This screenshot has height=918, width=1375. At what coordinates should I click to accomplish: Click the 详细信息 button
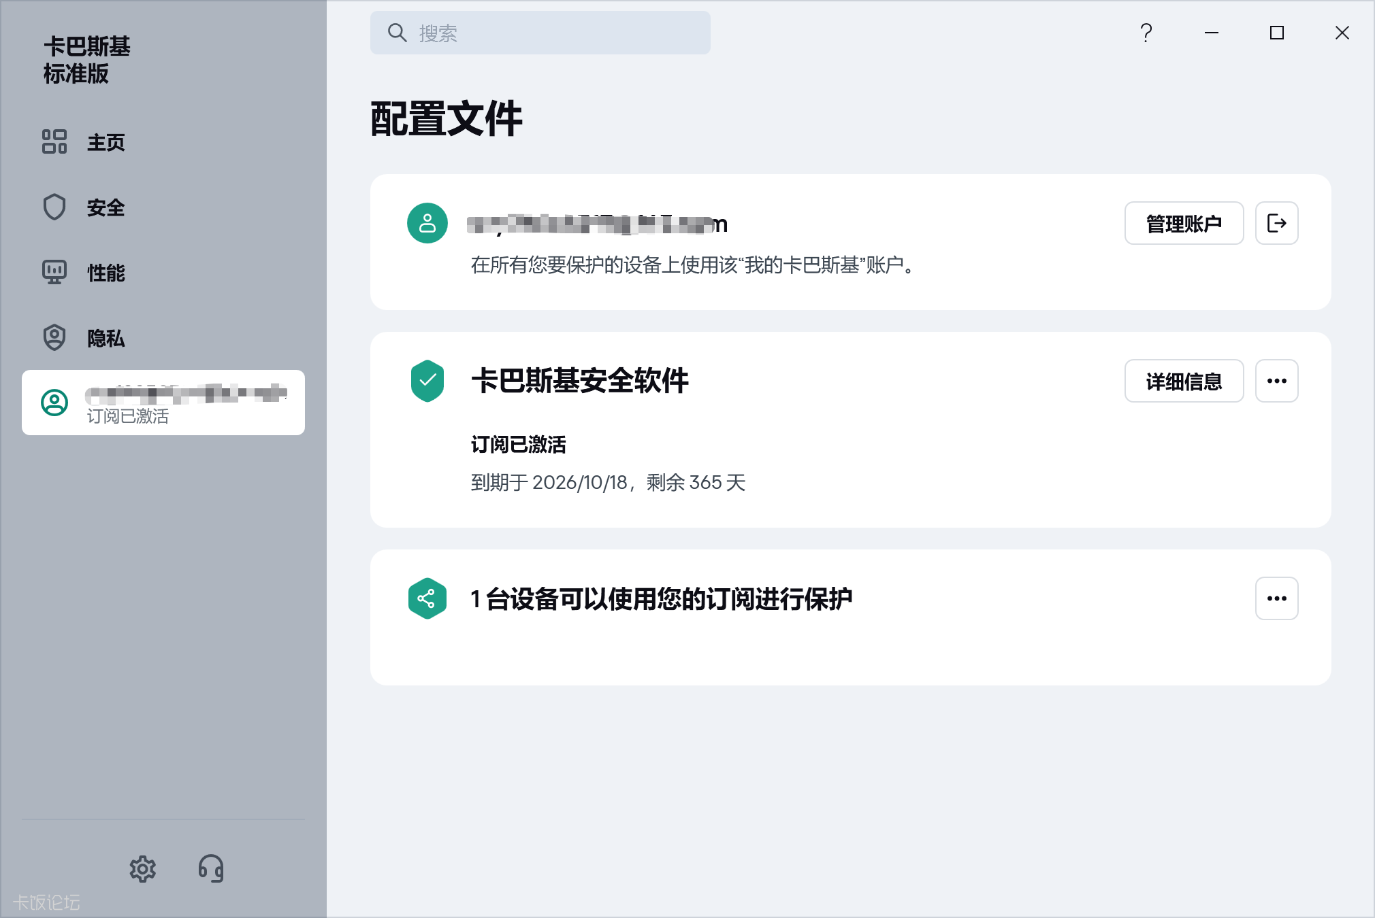[x=1184, y=381]
